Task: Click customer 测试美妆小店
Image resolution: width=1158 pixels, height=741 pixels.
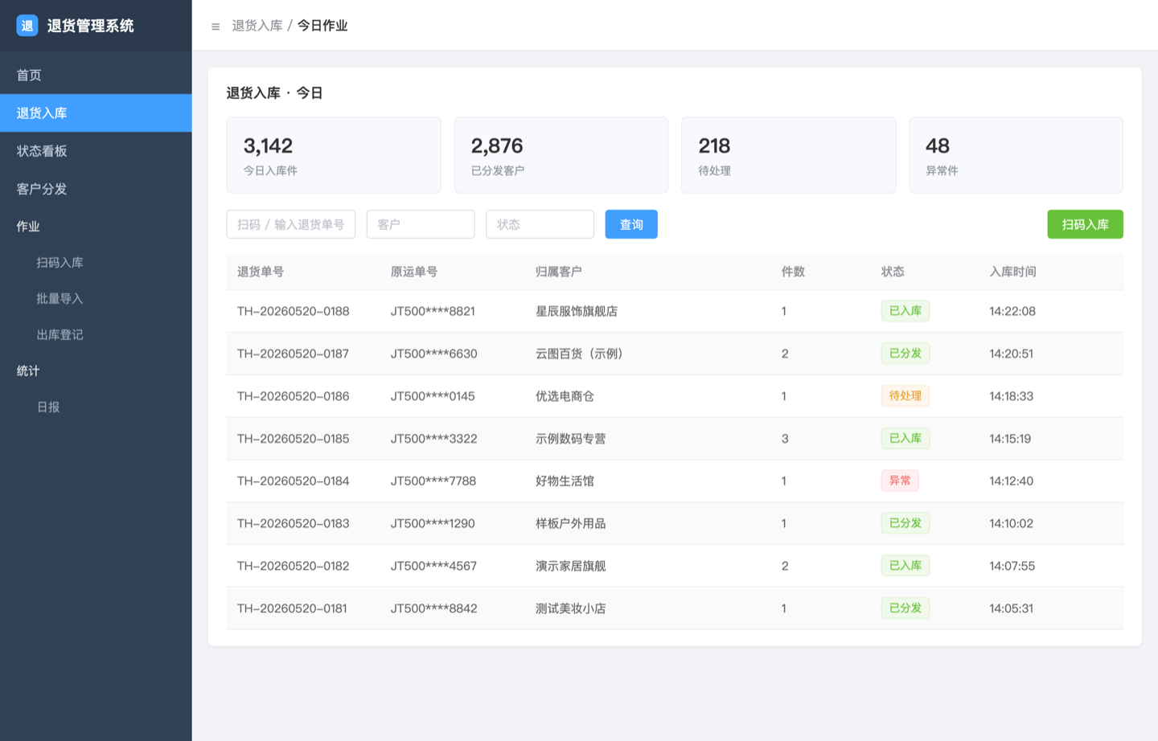Action: [x=571, y=608]
